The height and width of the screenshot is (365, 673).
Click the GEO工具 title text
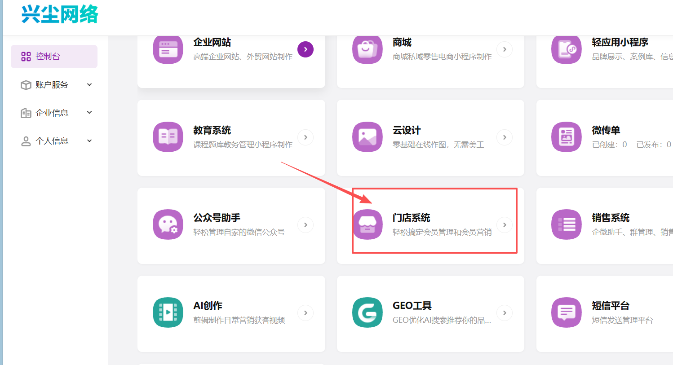[412, 306]
